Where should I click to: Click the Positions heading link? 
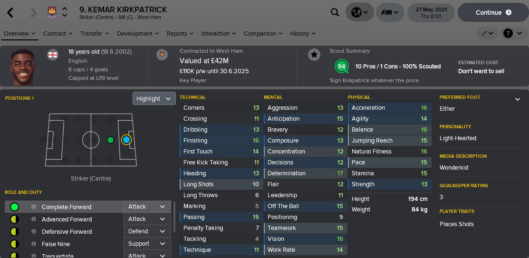click(x=19, y=98)
